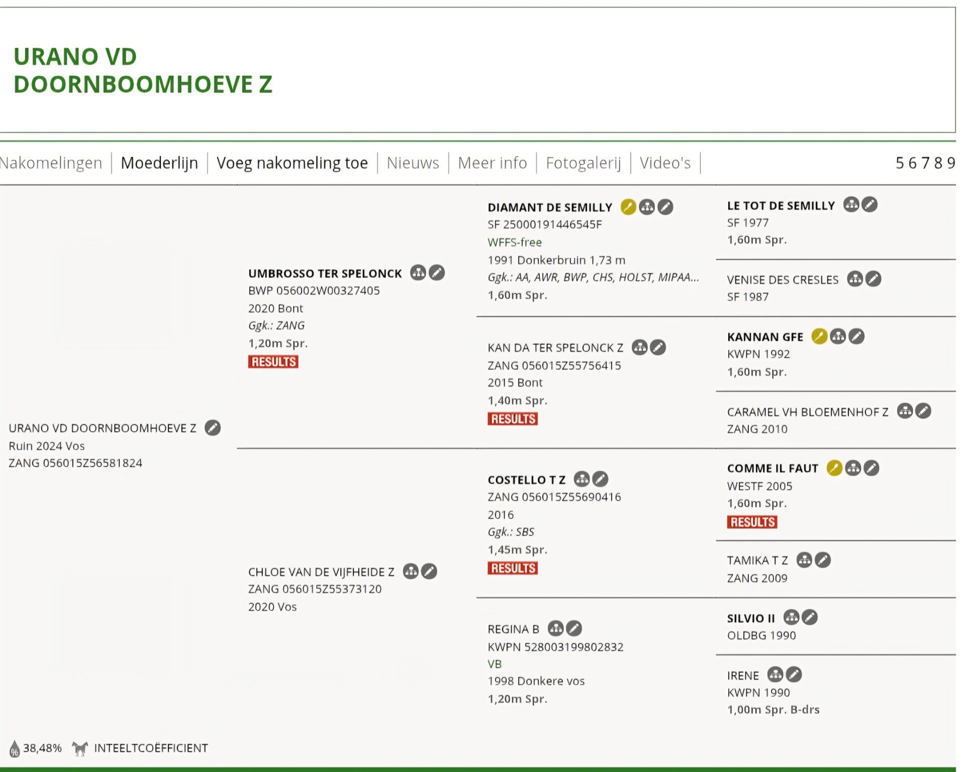
Task: Open pedigree tree icon for Diamant de Semilly
Action: click(647, 207)
